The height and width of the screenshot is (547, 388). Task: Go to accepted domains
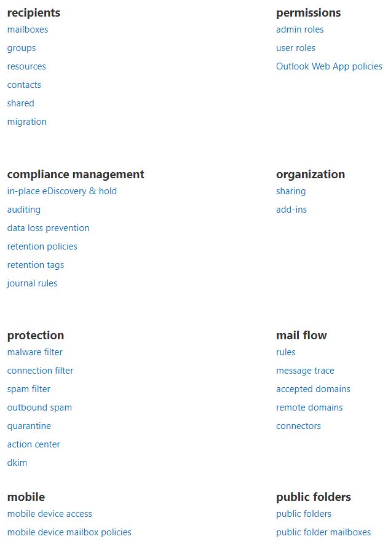tap(313, 389)
